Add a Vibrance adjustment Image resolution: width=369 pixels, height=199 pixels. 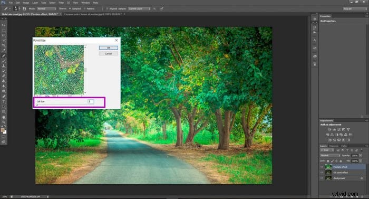click(348, 129)
